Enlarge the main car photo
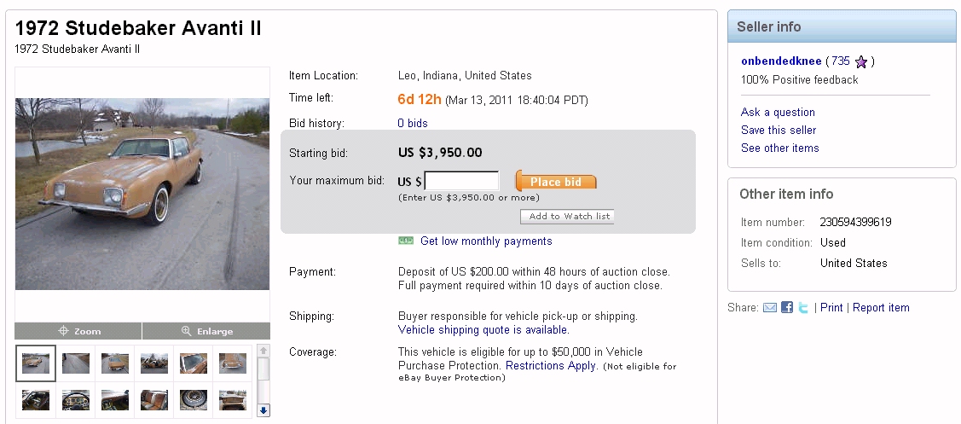The height and width of the screenshot is (424, 961). [206, 331]
